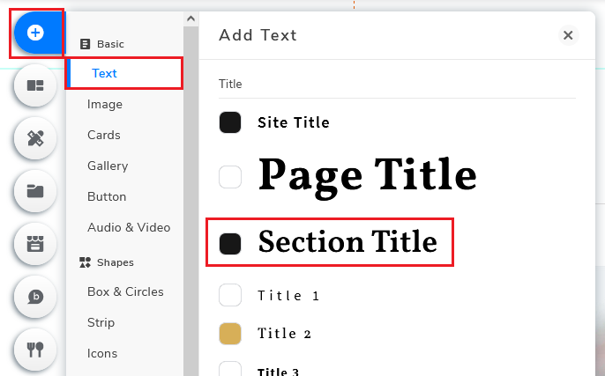Add a Page Title text

click(367, 176)
